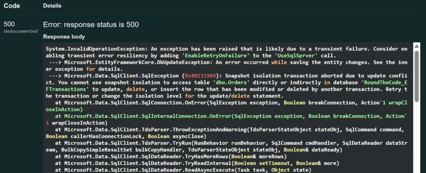This screenshot has width=426, height=173.
Task: Click 'Error: response status is 500' heading
Action: tap(91, 25)
